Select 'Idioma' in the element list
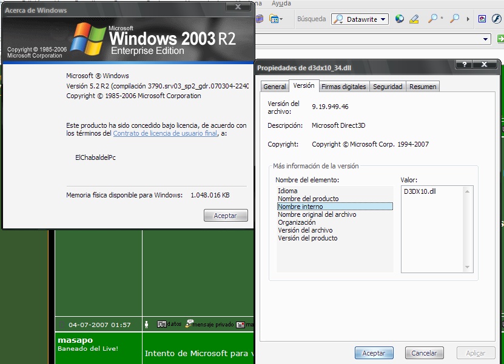The height and width of the screenshot is (364, 504). pyautogui.click(x=335, y=191)
